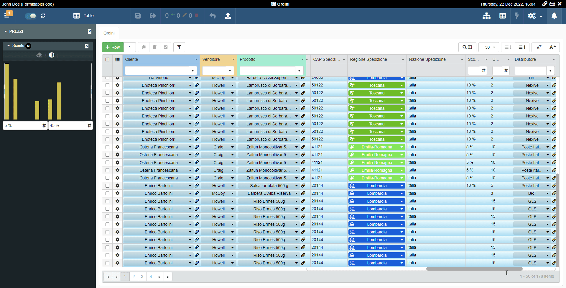Open the notifications bell
The width and height of the screenshot is (566, 288).
pyautogui.click(x=554, y=16)
